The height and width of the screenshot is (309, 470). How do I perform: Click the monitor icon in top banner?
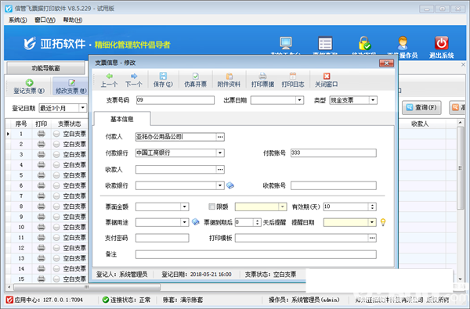click(286, 43)
